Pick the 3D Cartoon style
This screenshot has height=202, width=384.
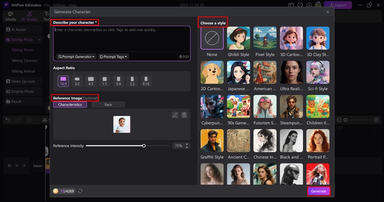coord(291,38)
